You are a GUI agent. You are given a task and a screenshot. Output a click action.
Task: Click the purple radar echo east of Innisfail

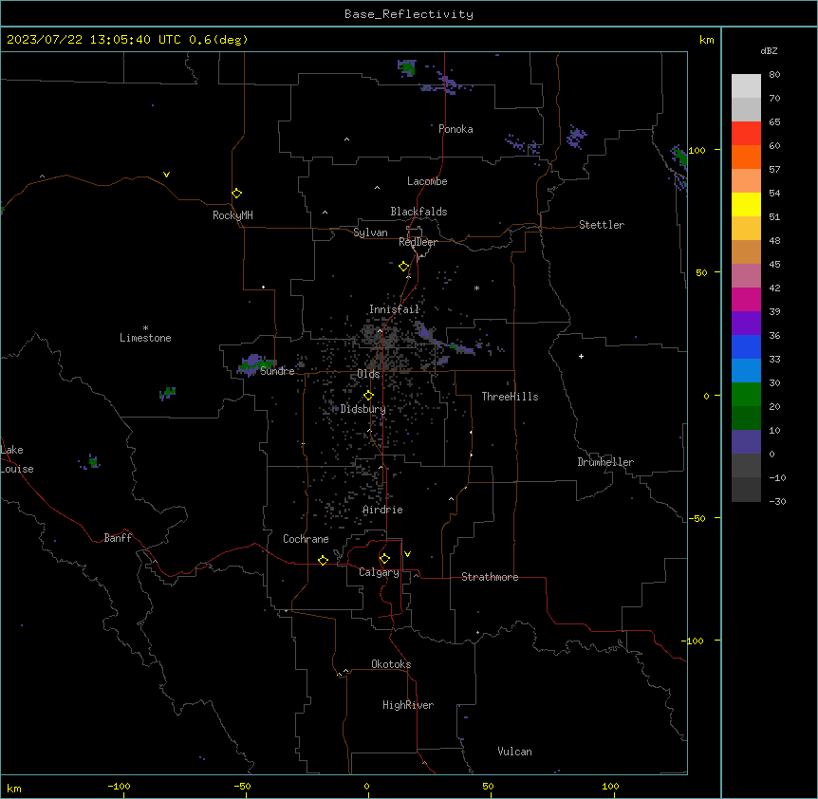click(425, 332)
